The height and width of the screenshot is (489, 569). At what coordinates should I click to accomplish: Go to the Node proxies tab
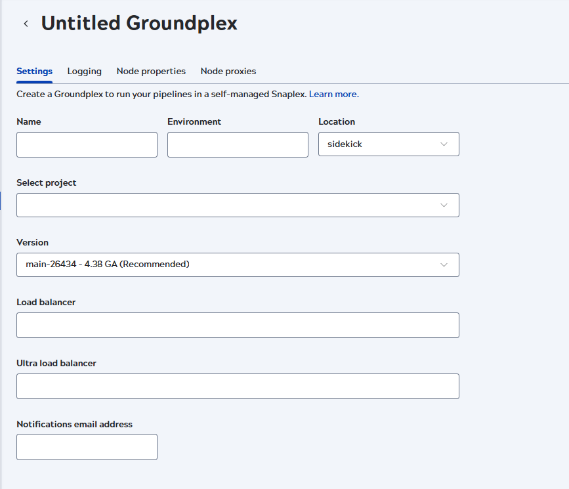click(x=228, y=71)
